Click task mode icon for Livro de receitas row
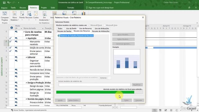199x112 pixels. 16,32
